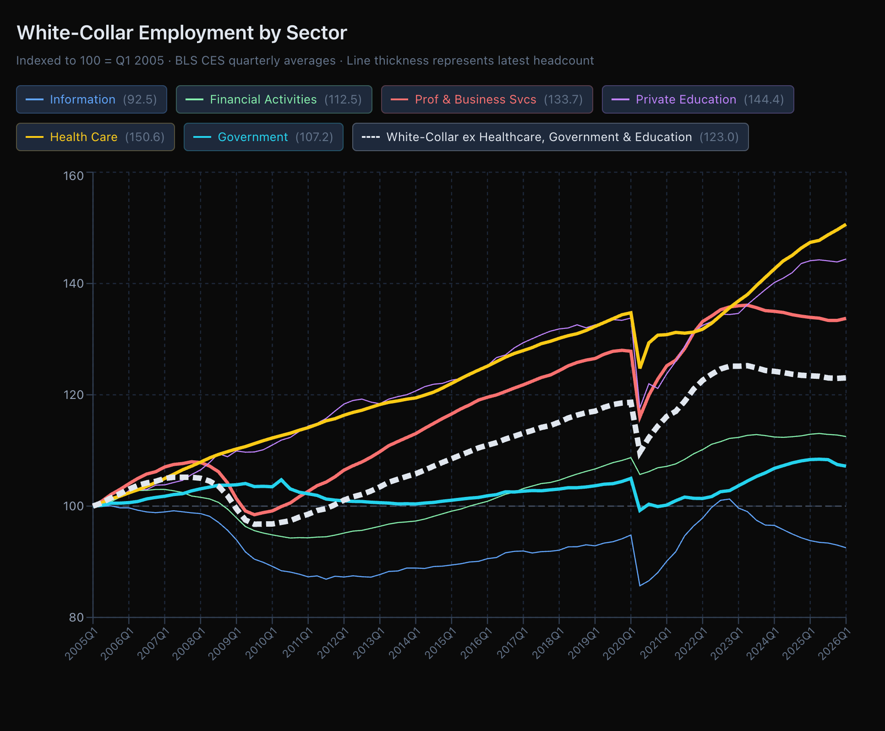Hide the Prof & Business Svcs series
Screen dimensions: 885x731
(487, 99)
